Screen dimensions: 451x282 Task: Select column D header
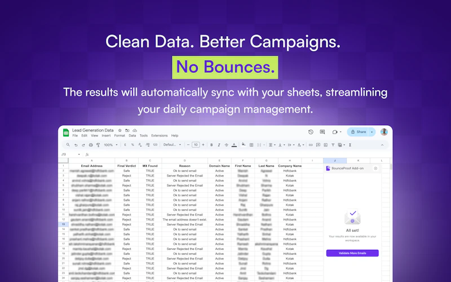point(185,161)
